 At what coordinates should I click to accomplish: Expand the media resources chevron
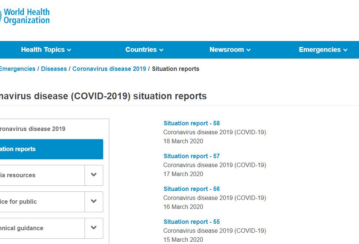coord(93,175)
